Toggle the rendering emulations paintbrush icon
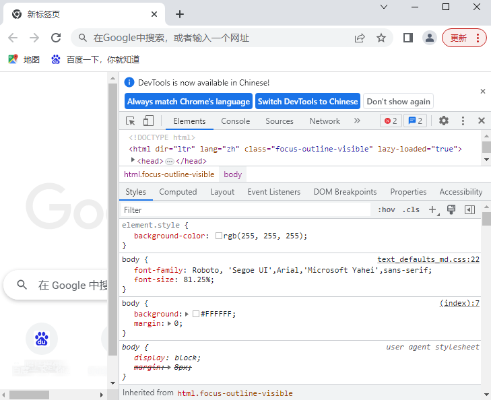The height and width of the screenshot is (400, 491). coord(451,209)
